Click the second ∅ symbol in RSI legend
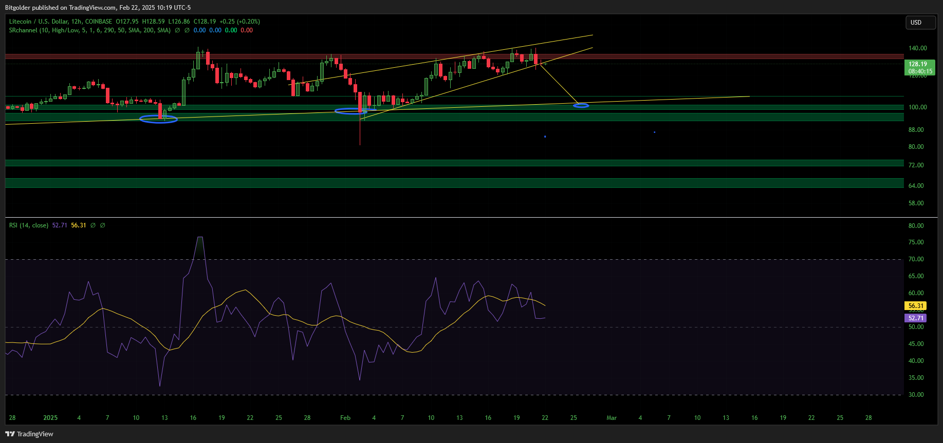943x443 pixels. click(x=102, y=225)
